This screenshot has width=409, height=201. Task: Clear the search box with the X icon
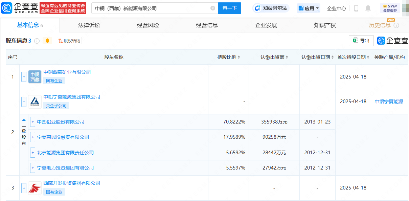212,8
